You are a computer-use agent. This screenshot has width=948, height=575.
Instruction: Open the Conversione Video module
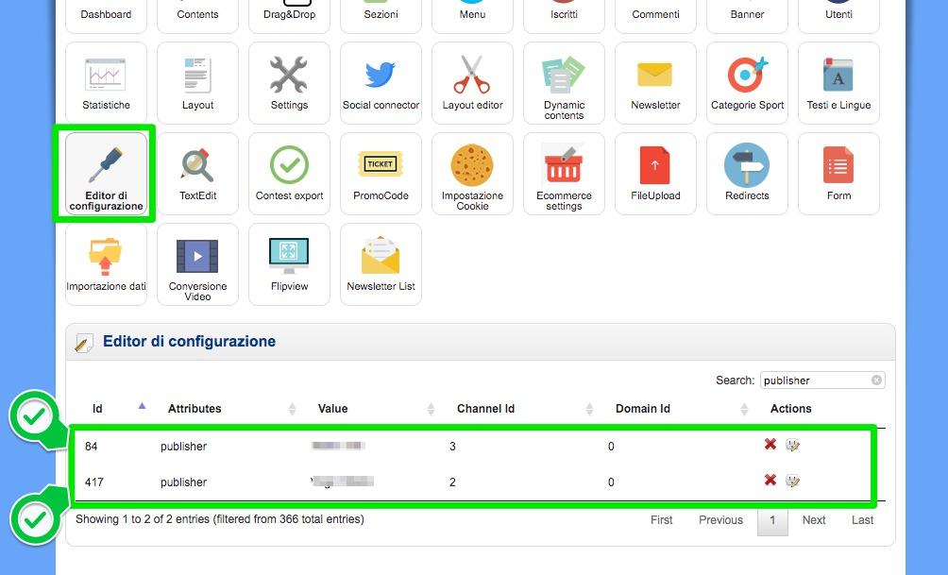coord(197,264)
